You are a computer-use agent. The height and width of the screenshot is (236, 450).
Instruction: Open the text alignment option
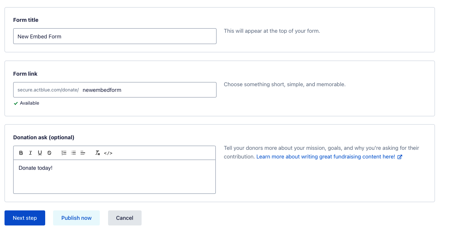click(x=83, y=153)
